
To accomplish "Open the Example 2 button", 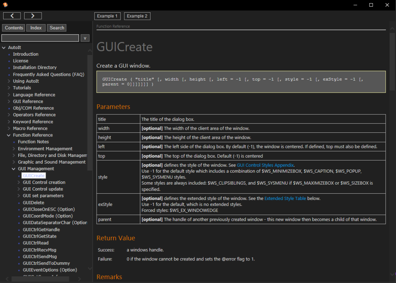I will click(x=137, y=16).
